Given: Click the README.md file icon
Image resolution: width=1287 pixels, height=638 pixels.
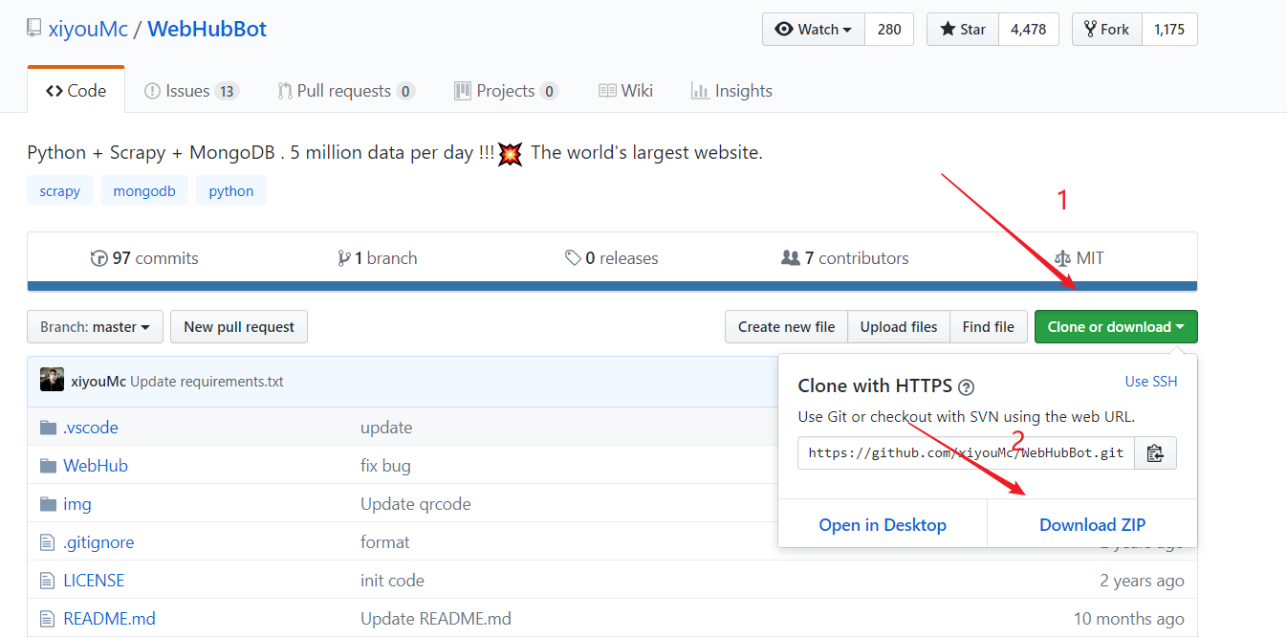Looking at the screenshot, I should pyautogui.click(x=48, y=619).
